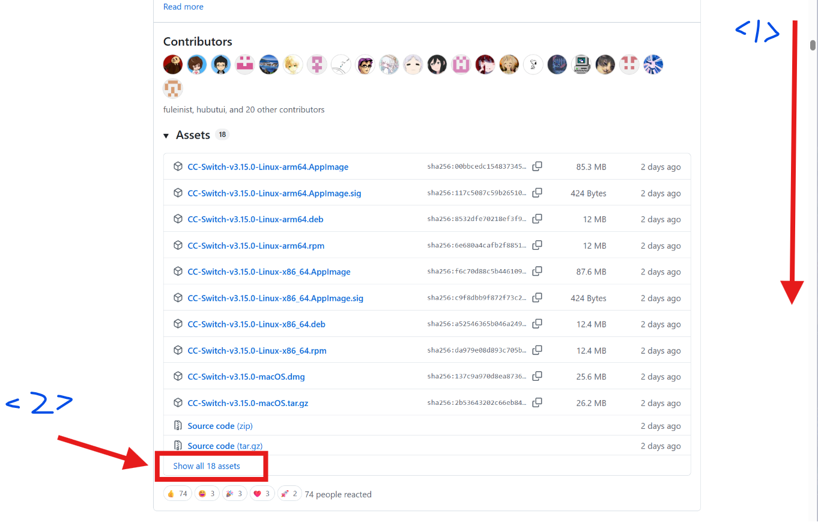Copy the hash of Linux-arm64.AppImage.sig

(537, 193)
